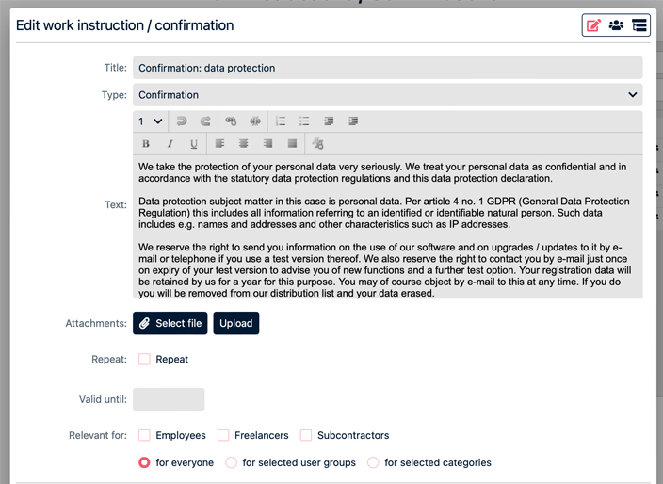Tick the Subcontractors checkbox

pyautogui.click(x=306, y=435)
